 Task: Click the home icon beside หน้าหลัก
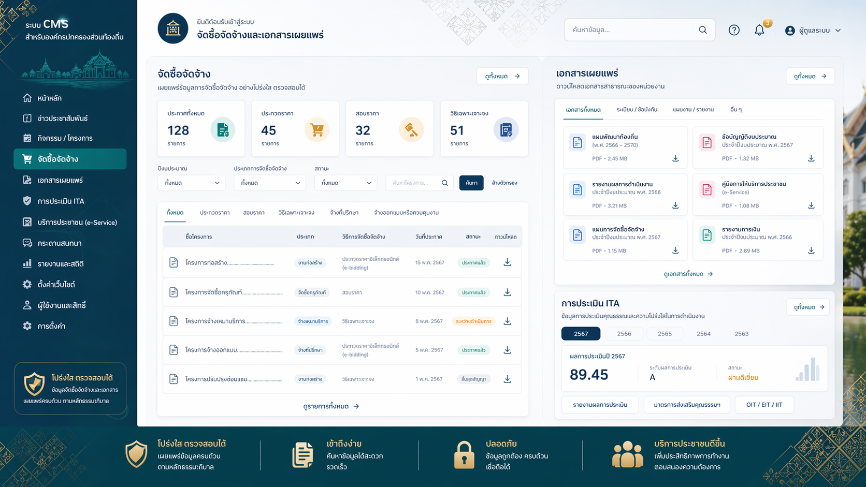pos(27,98)
